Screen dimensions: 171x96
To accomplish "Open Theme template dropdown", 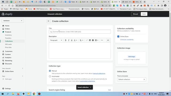I will 131,79.
